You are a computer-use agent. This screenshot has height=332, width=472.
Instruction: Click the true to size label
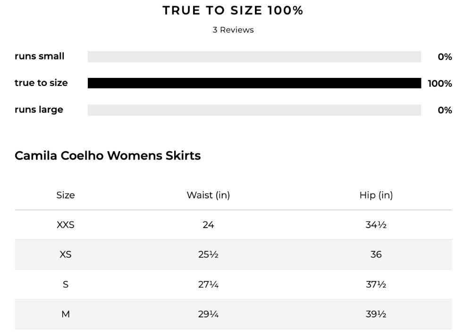click(x=41, y=83)
